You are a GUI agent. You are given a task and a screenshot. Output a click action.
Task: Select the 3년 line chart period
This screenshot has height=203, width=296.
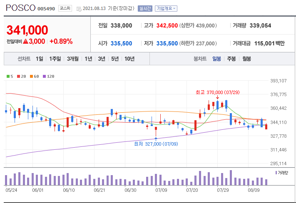point(102,59)
